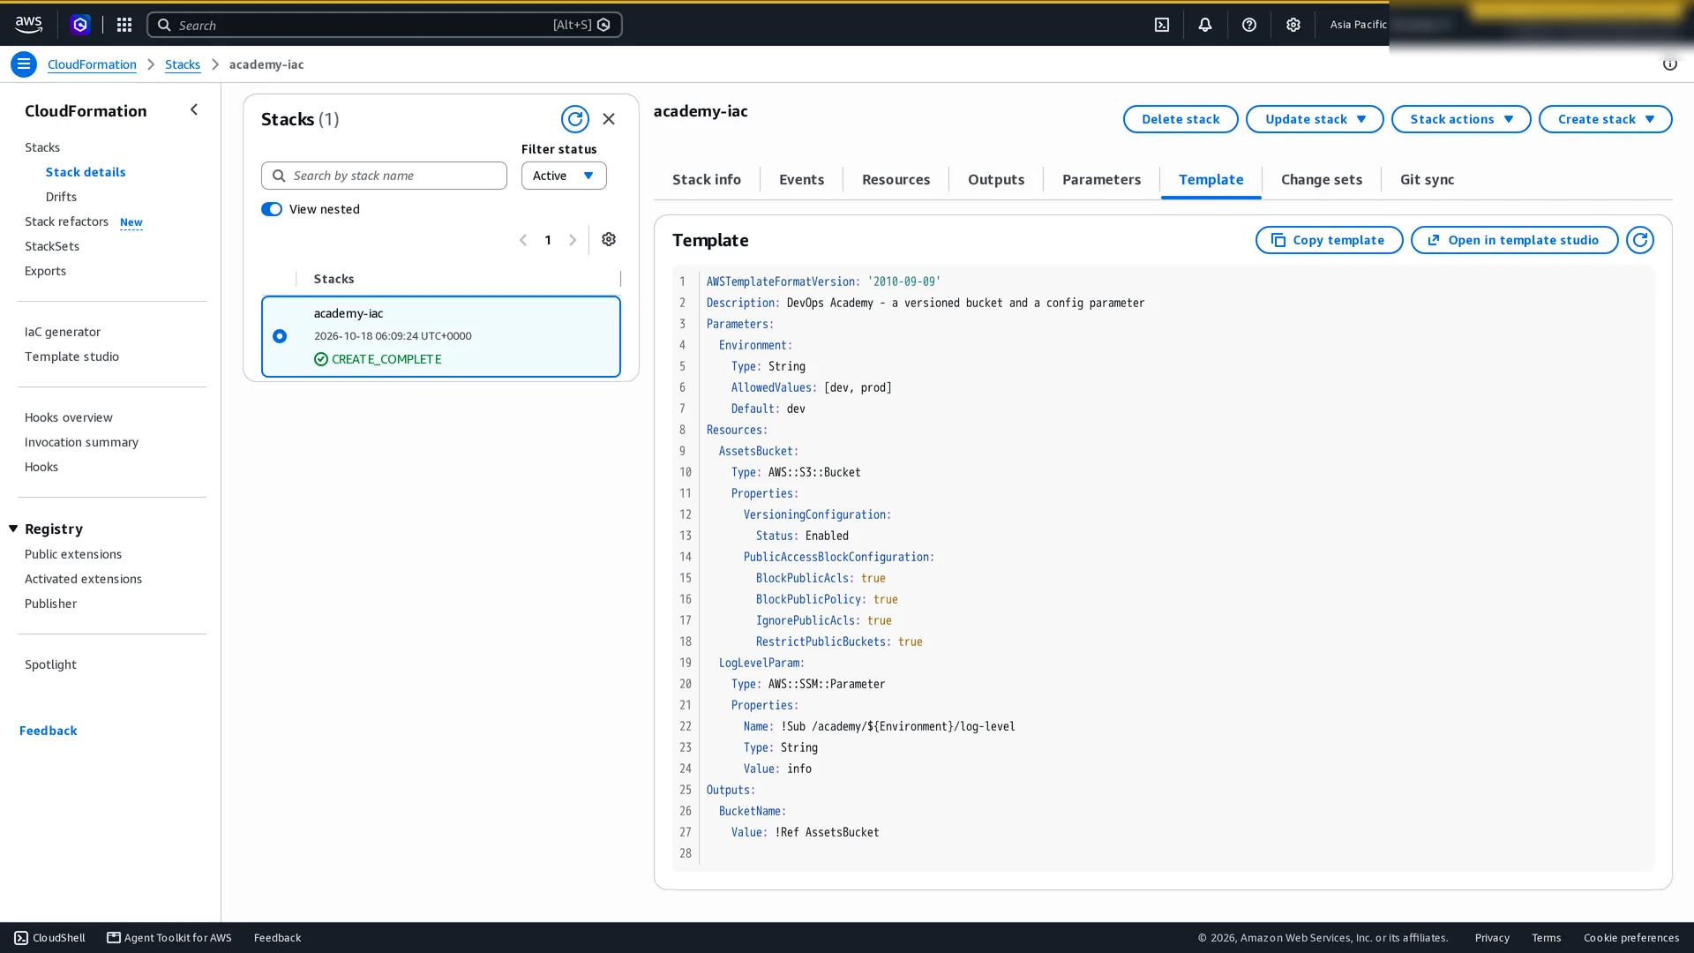Viewport: 1694px width, 953px height.
Task: Open Agent Toolkit for AWS in footer
Action: coord(169,938)
